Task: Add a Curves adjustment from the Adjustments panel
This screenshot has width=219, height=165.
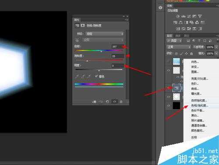Action: click(x=189, y=16)
